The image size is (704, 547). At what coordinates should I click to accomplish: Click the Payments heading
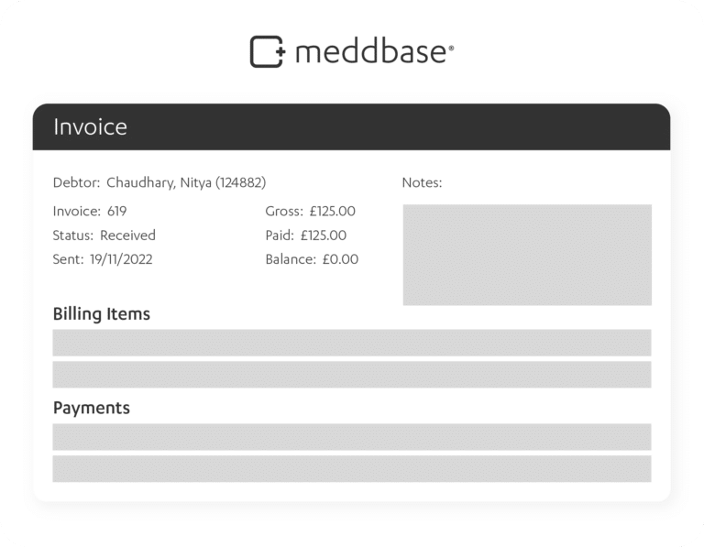92,408
